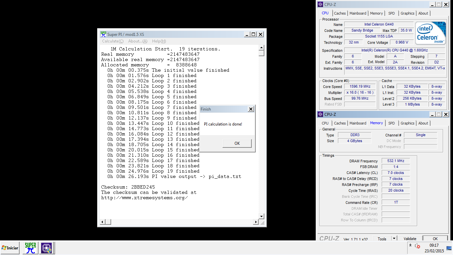This screenshot has height=255, width=453.
Task: Click Super PI horizontal scrollbar right arrow
Action: point(256,222)
